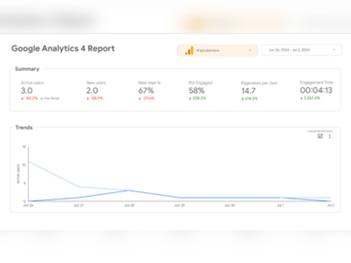
Task: Click the Pct Engaged 58% value
Action: point(197,90)
